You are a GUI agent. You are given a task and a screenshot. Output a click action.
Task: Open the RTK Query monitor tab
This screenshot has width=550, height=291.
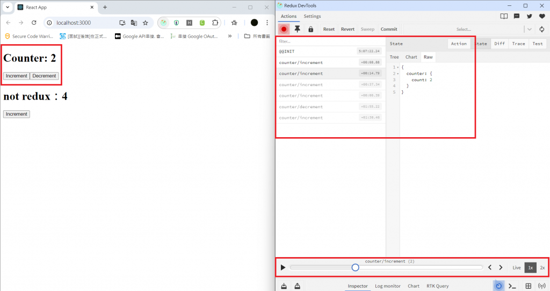(x=437, y=286)
